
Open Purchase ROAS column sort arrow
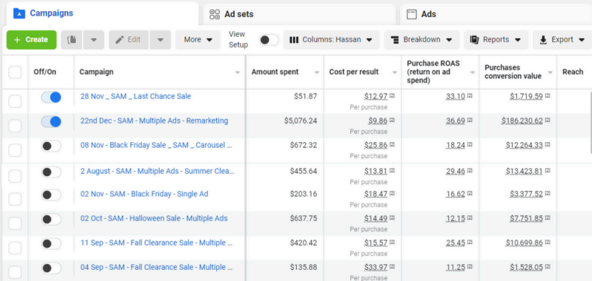point(472,72)
